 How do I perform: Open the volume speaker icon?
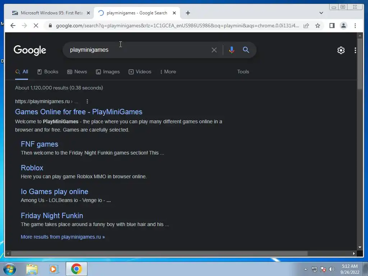click(331, 269)
